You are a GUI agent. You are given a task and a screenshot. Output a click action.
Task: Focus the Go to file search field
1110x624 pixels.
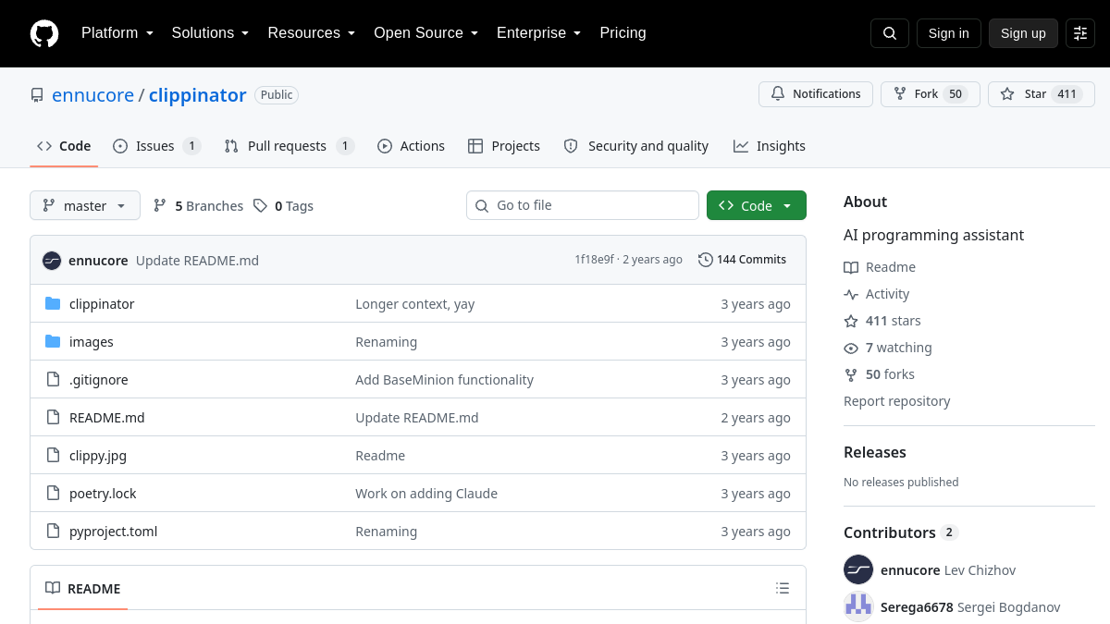[583, 205]
